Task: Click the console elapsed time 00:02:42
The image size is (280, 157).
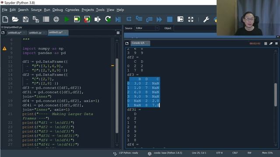Action: 255,44
